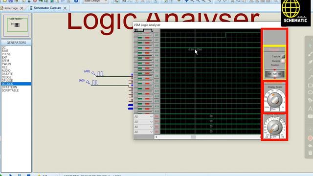
Task: Choose DEDGE from the generators list
Action: (x=7, y=77)
